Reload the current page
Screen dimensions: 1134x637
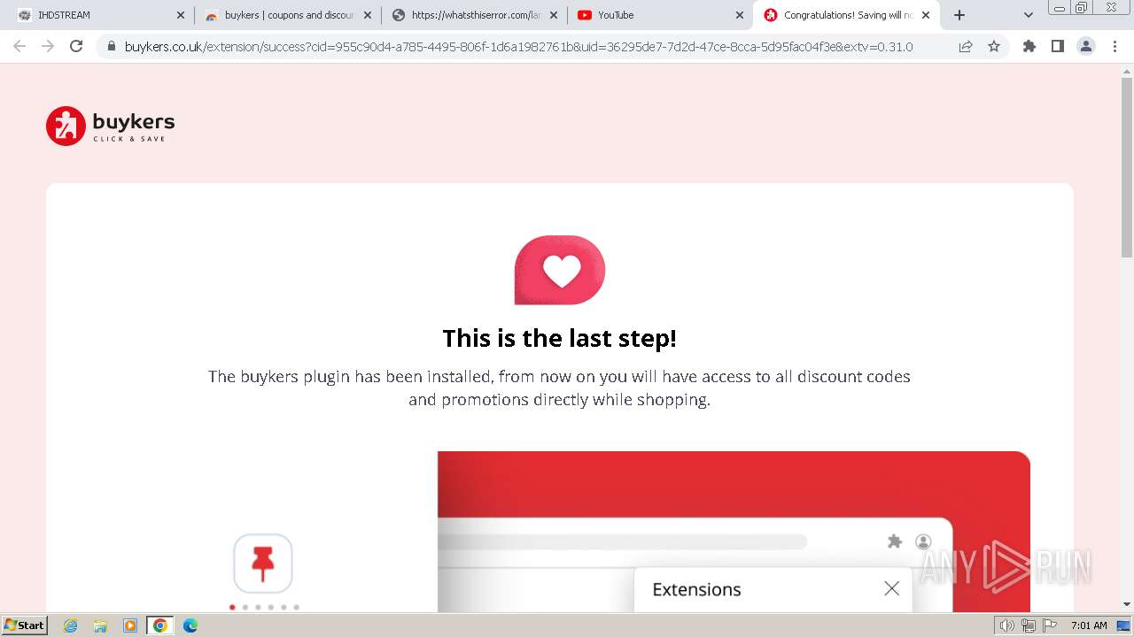(76, 46)
